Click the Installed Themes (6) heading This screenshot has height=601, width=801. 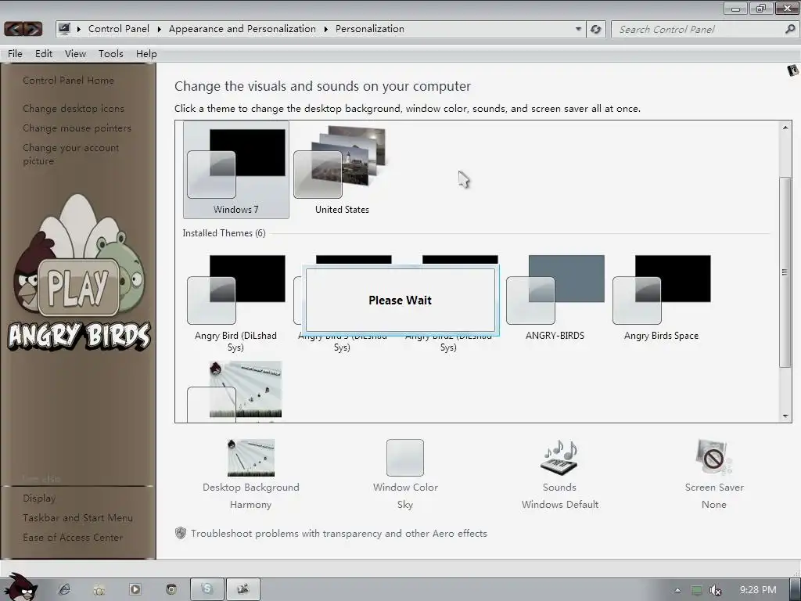pos(224,233)
